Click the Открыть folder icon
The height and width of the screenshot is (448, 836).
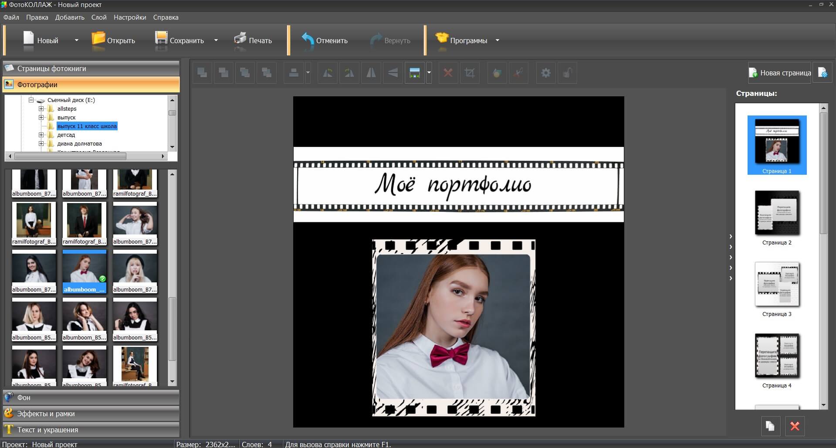point(98,39)
